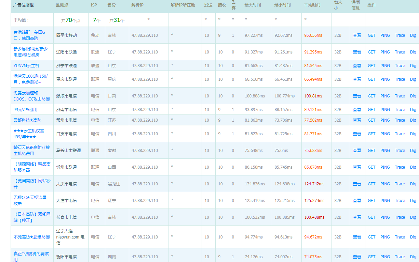
Task: Click monitoring point 马鞍山市联通
Action: 69,151
